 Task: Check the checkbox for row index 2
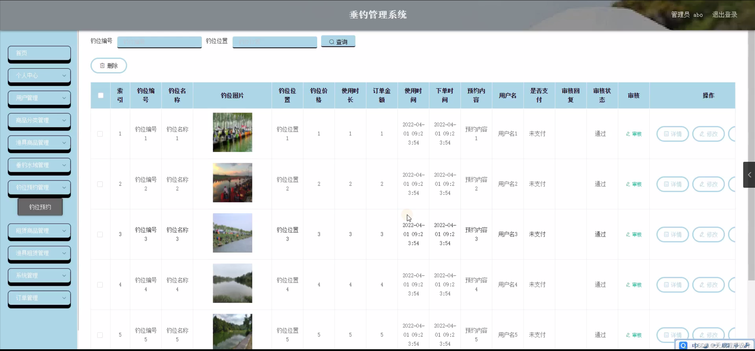click(x=100, y=184)
